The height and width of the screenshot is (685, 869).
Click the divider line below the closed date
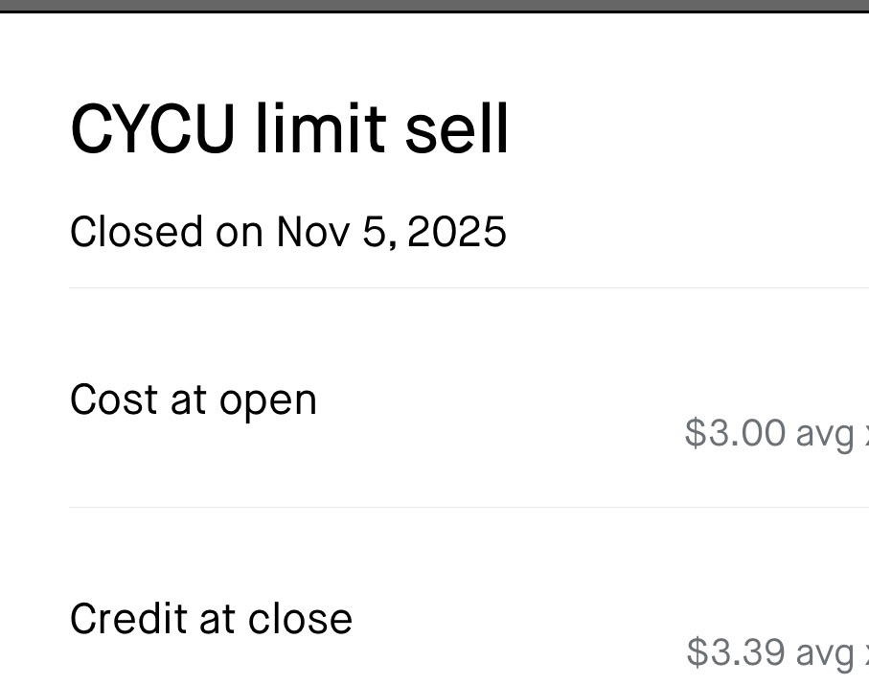pos(469,287)
